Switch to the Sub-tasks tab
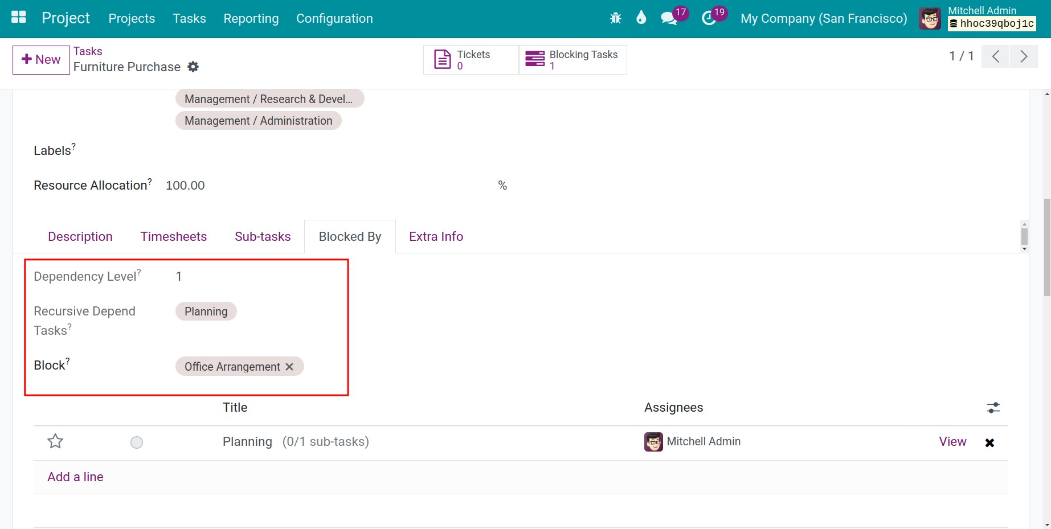1051x529 pixels. (x=263, y=236)
